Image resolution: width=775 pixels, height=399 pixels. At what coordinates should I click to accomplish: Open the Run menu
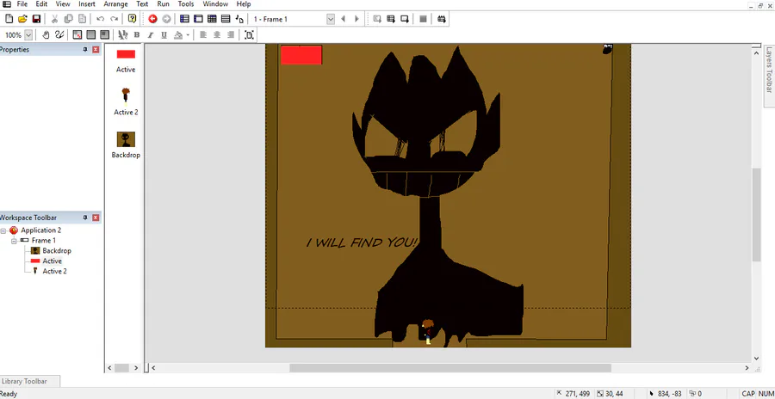(x=163, y=4)
